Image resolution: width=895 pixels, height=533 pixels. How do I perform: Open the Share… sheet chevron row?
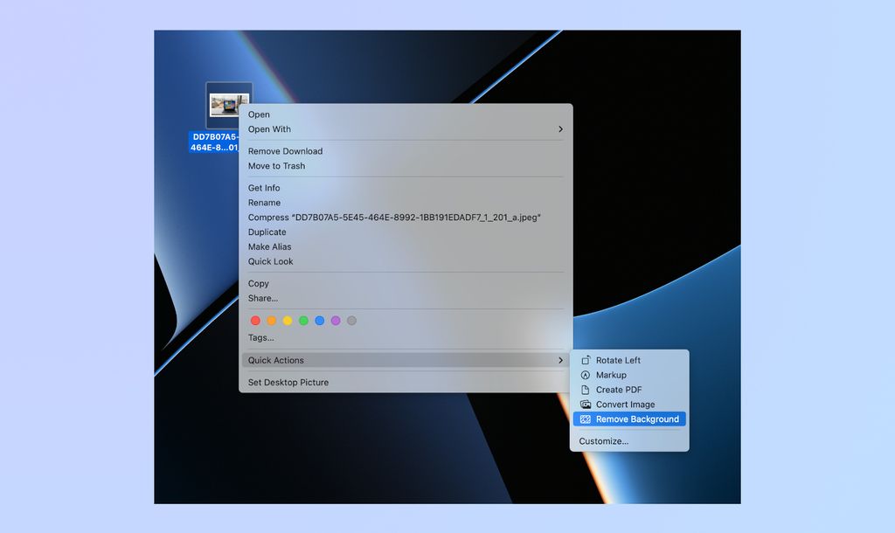pos(262,298)
